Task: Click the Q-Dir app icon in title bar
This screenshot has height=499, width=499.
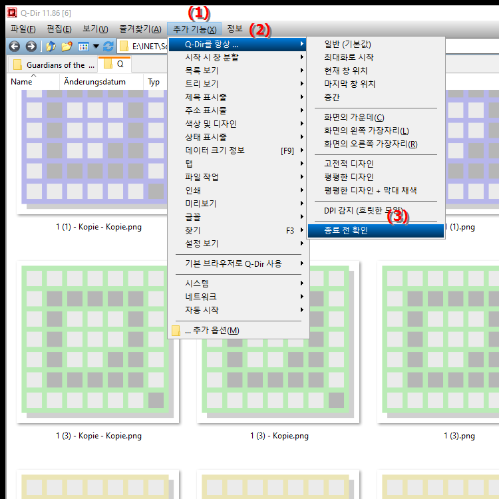Action: [12, 13]
